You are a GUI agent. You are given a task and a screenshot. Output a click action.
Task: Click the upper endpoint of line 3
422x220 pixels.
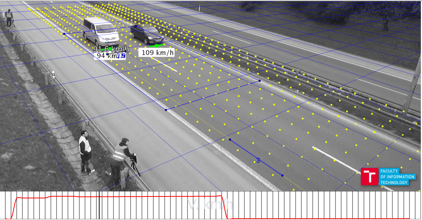(230, 140)
